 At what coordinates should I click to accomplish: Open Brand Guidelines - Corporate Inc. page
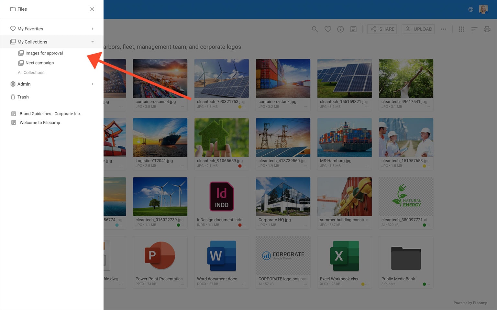pos(50,114)
